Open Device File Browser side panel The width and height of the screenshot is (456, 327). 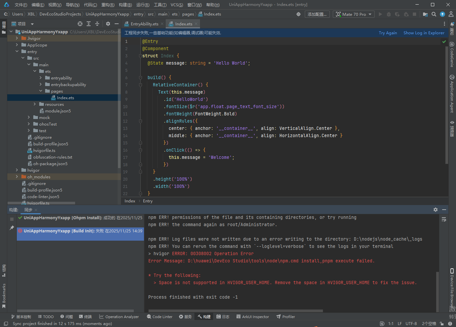pos(452,288)
